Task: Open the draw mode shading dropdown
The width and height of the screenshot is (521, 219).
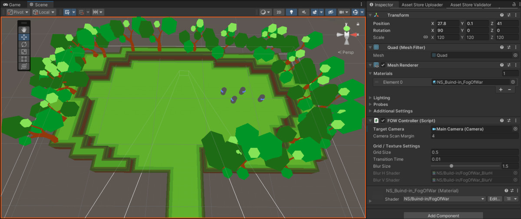Action: click(265, 12)
